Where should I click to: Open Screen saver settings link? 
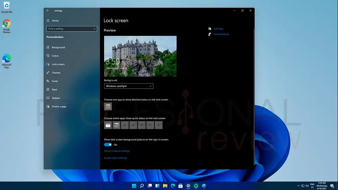(x=115, y=158)
